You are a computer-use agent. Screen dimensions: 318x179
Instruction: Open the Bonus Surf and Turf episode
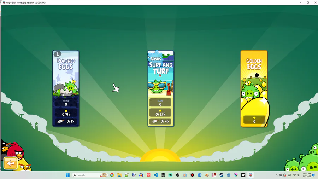(161, 88)
